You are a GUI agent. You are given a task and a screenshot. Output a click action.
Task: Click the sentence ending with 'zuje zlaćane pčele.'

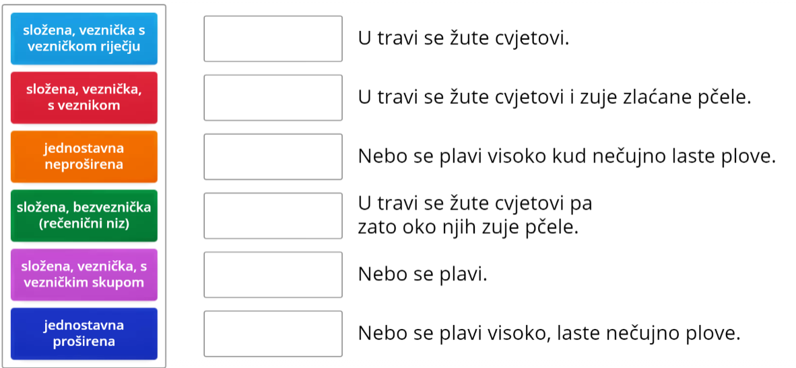click(x=554, y=98)
